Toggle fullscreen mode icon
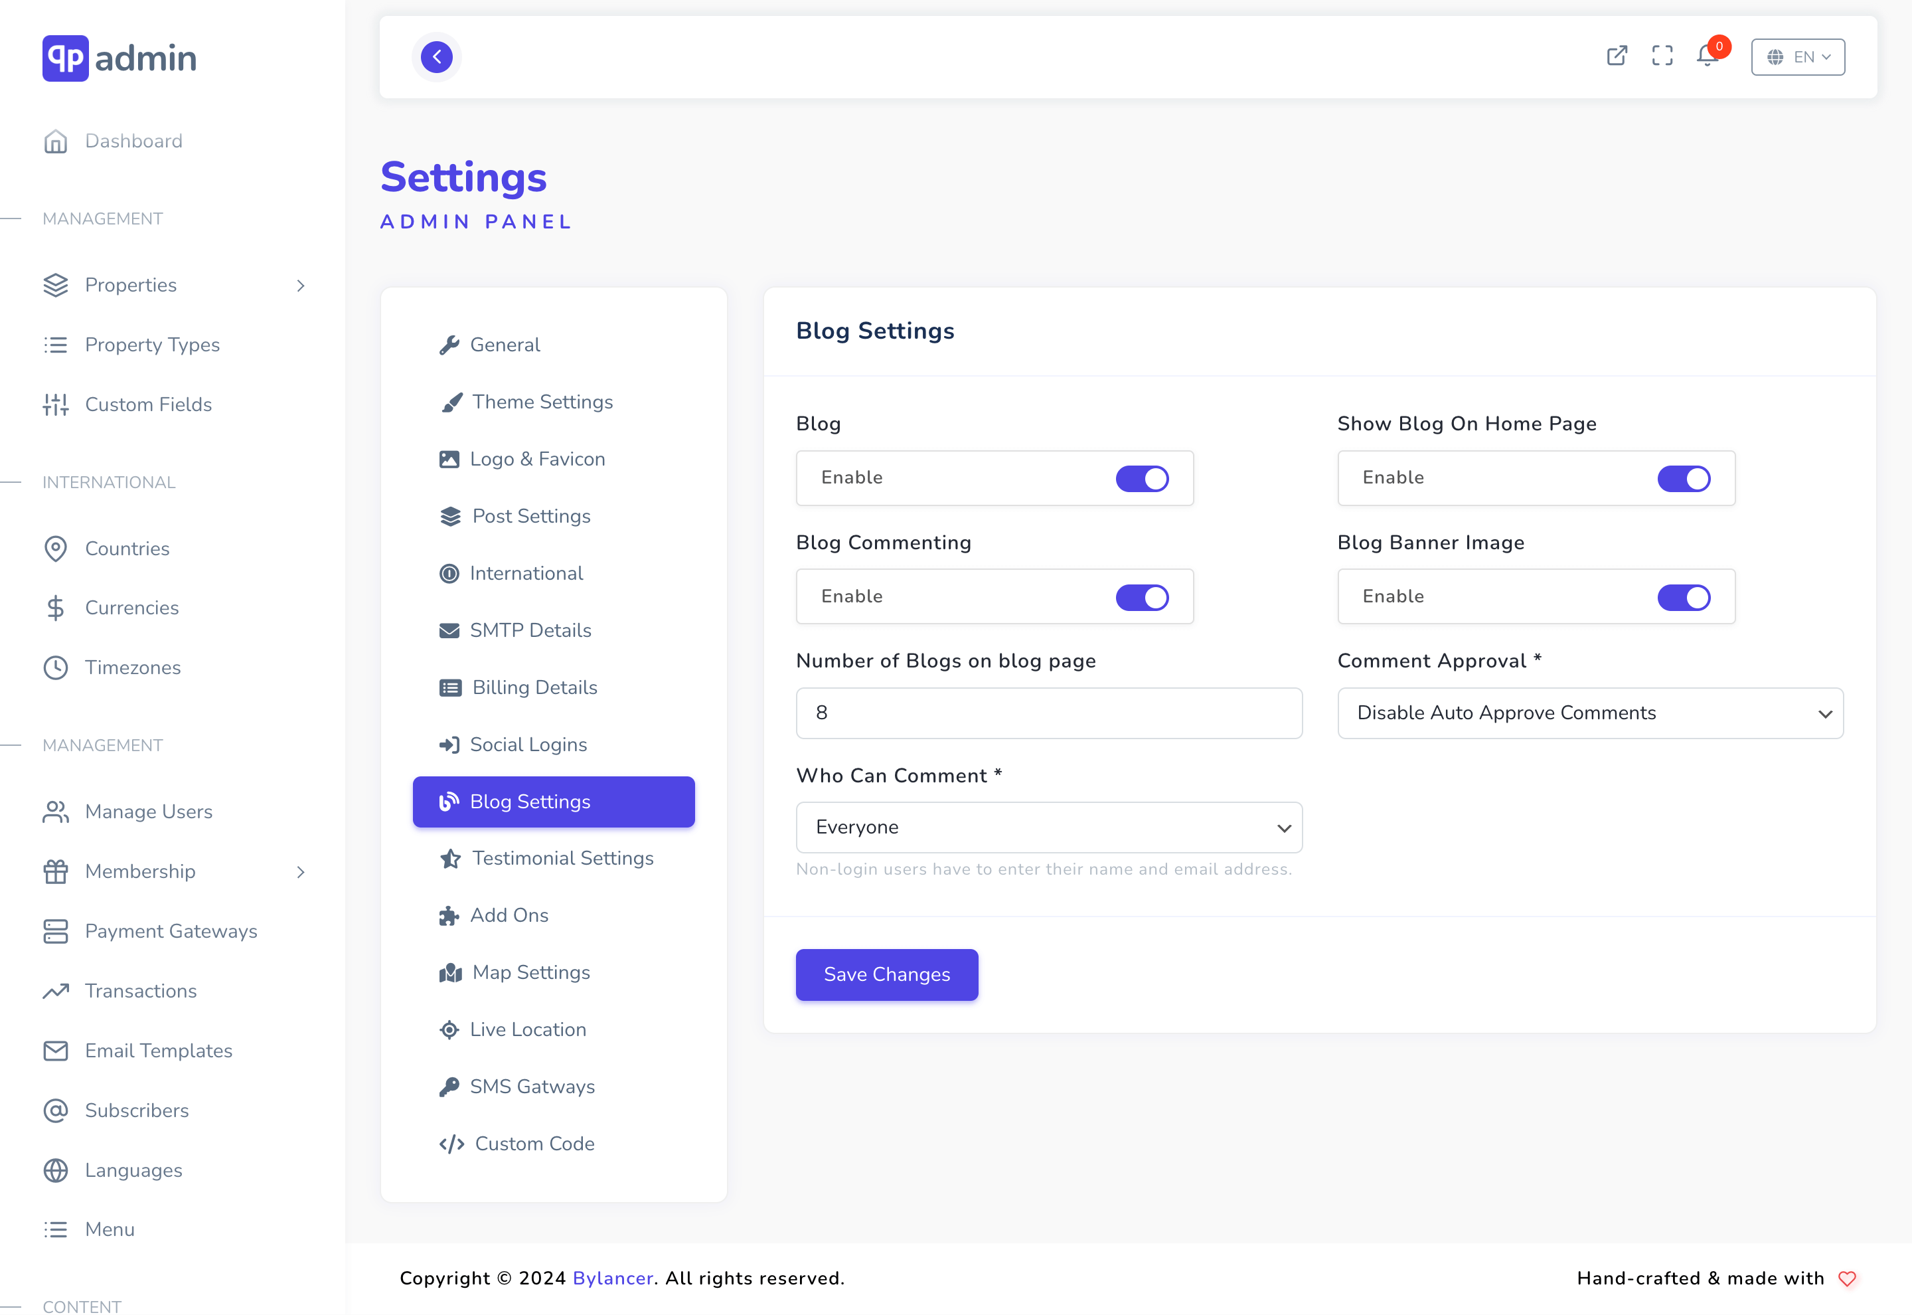Screen dimensions: 1912x1315 click(x=1662, y=56)
